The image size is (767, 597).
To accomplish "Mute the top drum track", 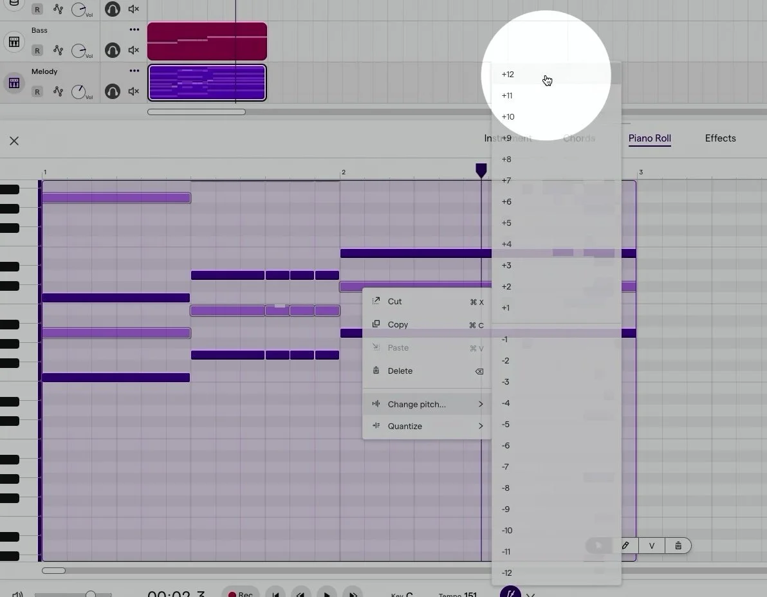I will (134, 9).
